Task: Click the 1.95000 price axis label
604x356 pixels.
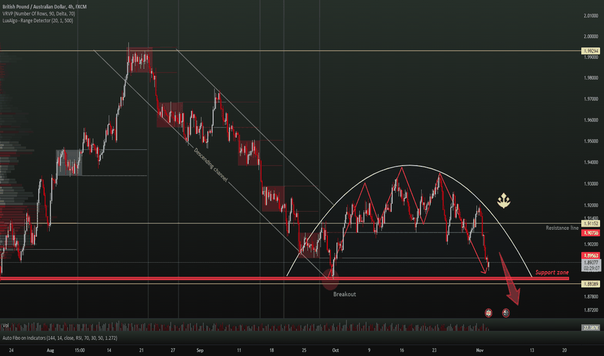Action: pyautogui.click(x=591, y=141)
